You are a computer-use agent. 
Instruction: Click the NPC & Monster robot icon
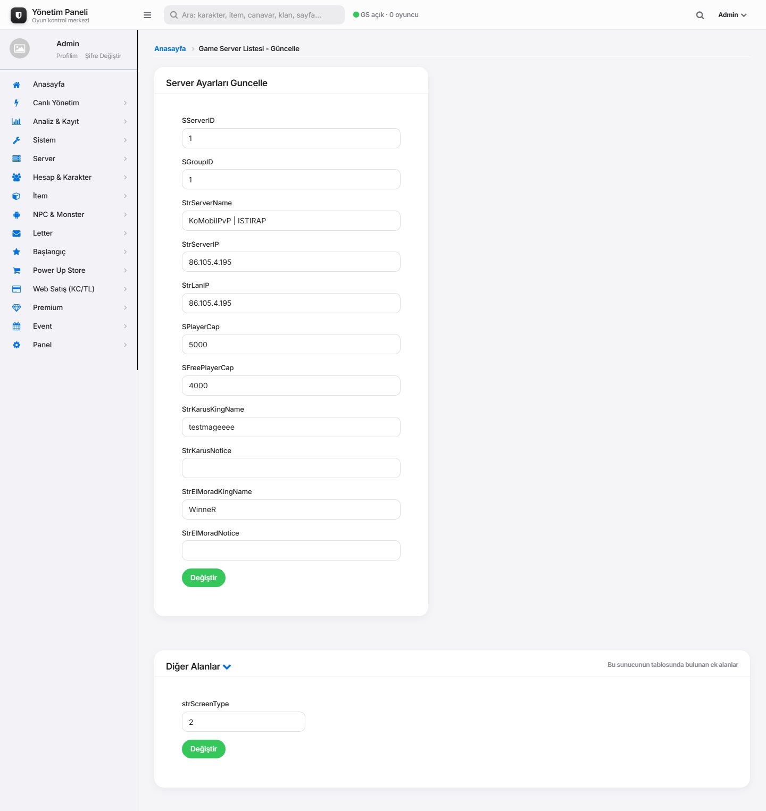(16, 215)
